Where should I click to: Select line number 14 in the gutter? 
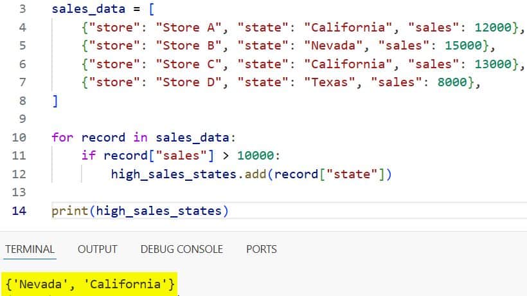19,210
